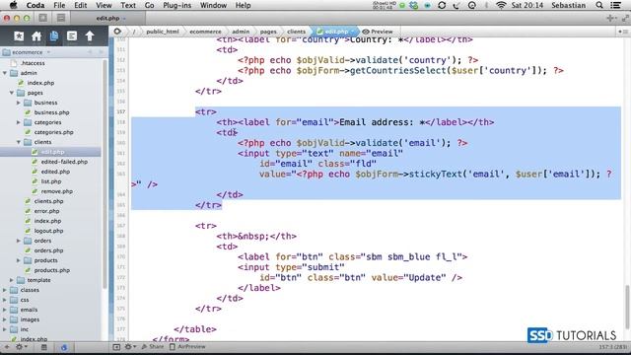Click the fullscreen arrows icon at top right
The width and height of the screenshot is (631, 355).
[x=625, y=18]
